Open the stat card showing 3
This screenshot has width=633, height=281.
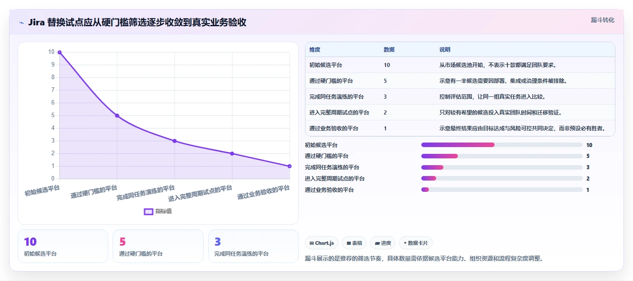click(253, 246)
